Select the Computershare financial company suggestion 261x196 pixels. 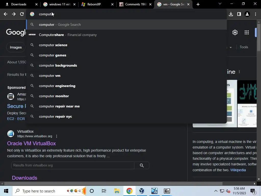pyautogui.click(x=126, y=35)
